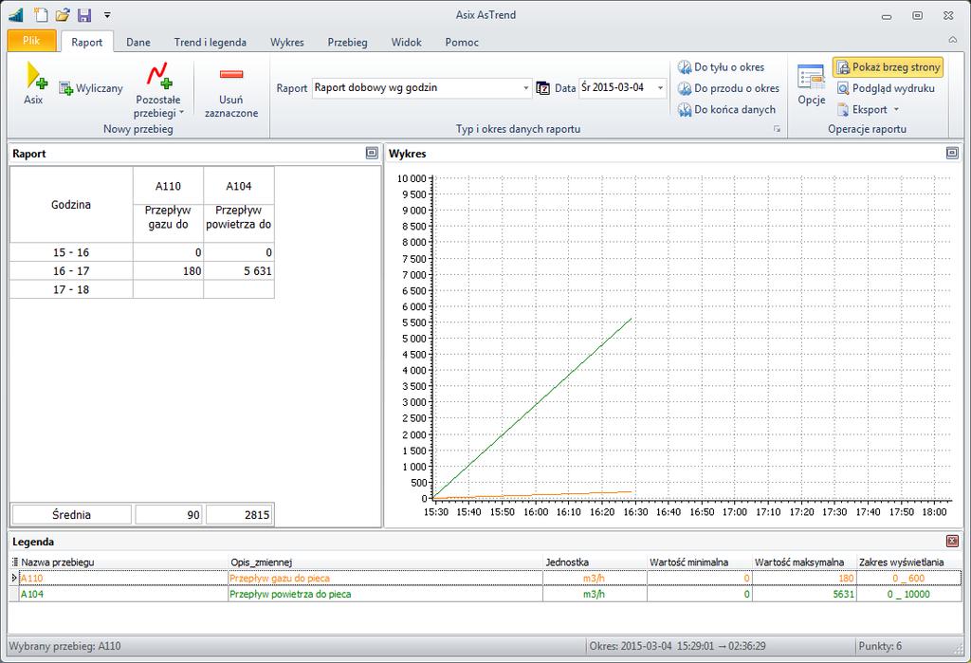Click the Punkty: 6 status entry
This screenshot has width=971, height=663.
point(880,646)
